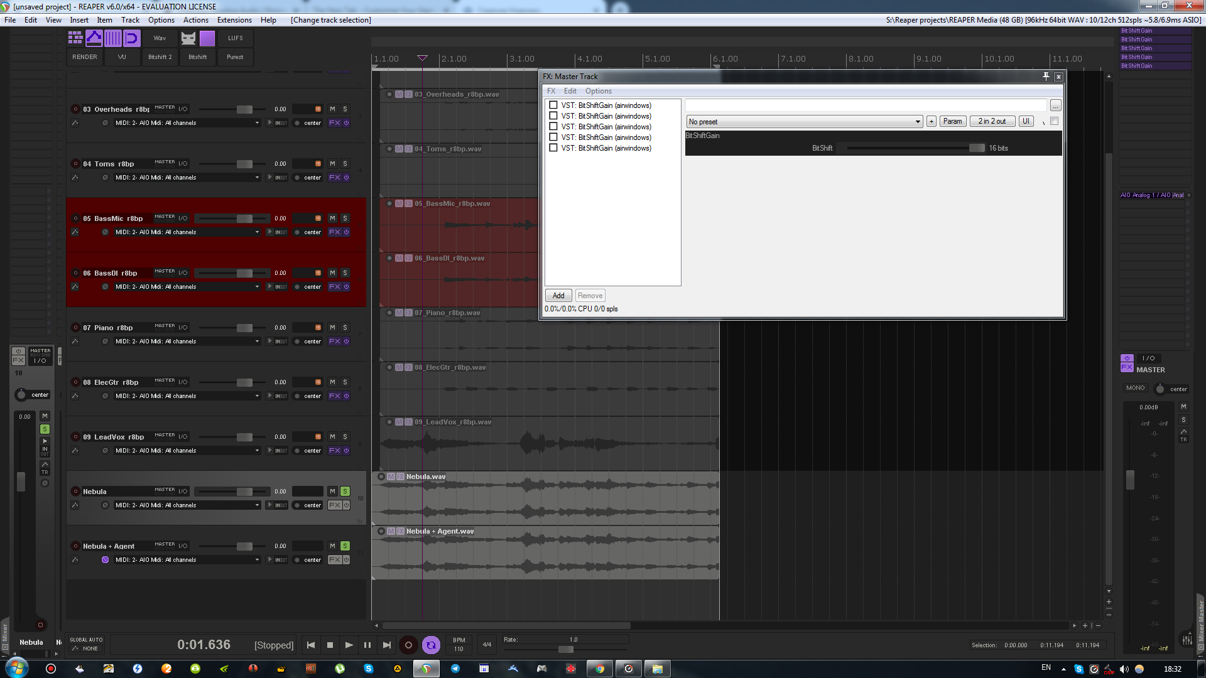Toggle the envelope toolbar icon

coord(94,38)
